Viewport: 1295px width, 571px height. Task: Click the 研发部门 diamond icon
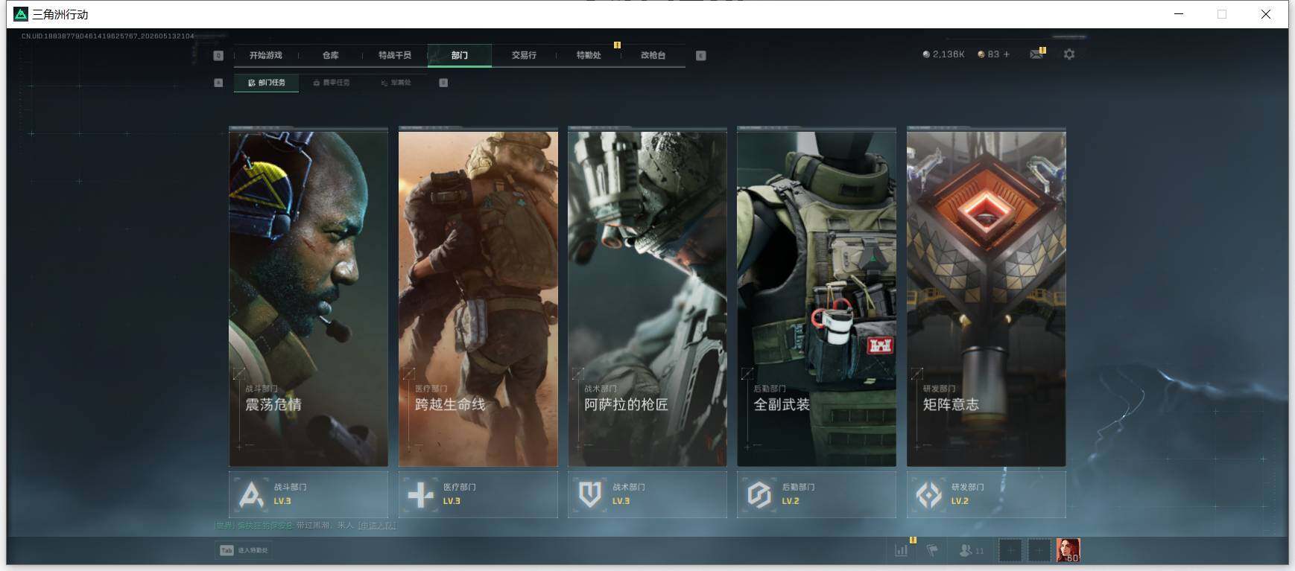tap(928, 494)
